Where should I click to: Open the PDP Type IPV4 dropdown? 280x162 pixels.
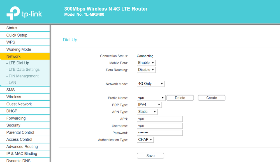(x=149, y=105)
